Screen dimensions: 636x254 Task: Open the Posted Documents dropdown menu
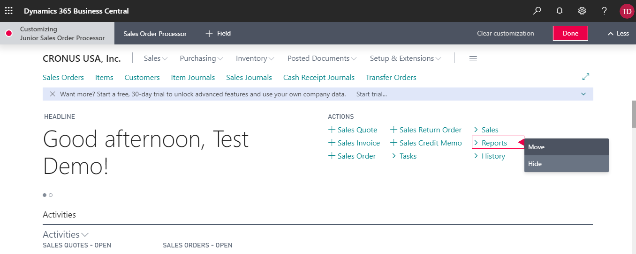pos(322,58)
